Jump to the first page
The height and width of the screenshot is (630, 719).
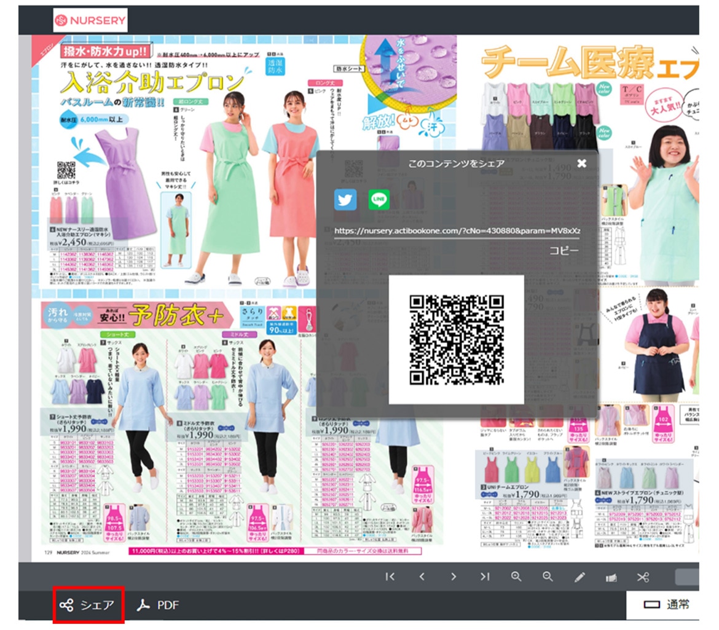point(390,577)
